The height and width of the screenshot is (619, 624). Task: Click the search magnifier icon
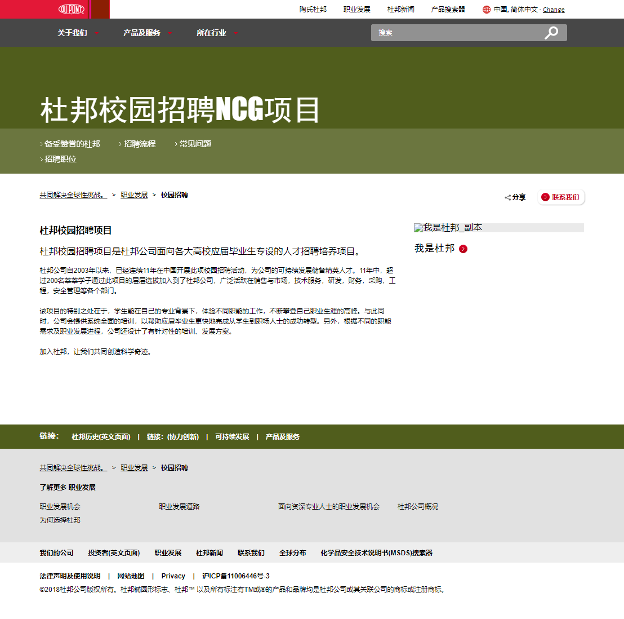[x=551, y=33]
